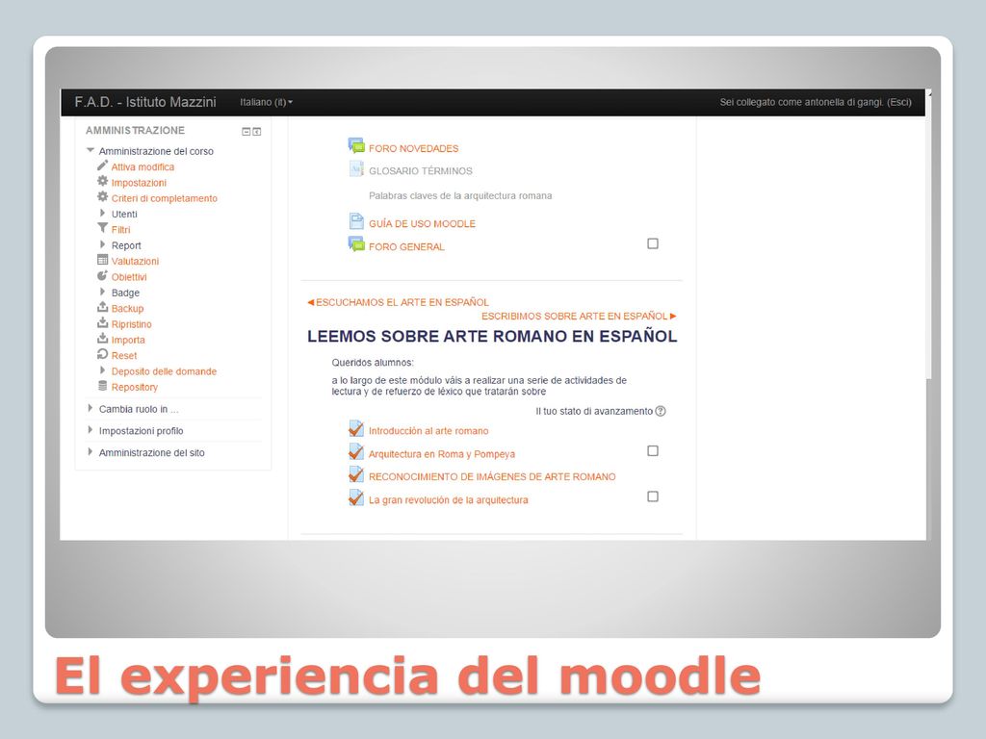Click the glossary icon next to GLOSARIO TÉRMINOS
Screen dimensions: 986x739
356,169
